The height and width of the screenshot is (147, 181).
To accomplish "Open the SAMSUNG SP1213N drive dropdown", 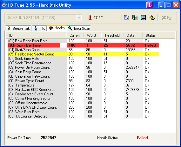I will tap(44, 18).
